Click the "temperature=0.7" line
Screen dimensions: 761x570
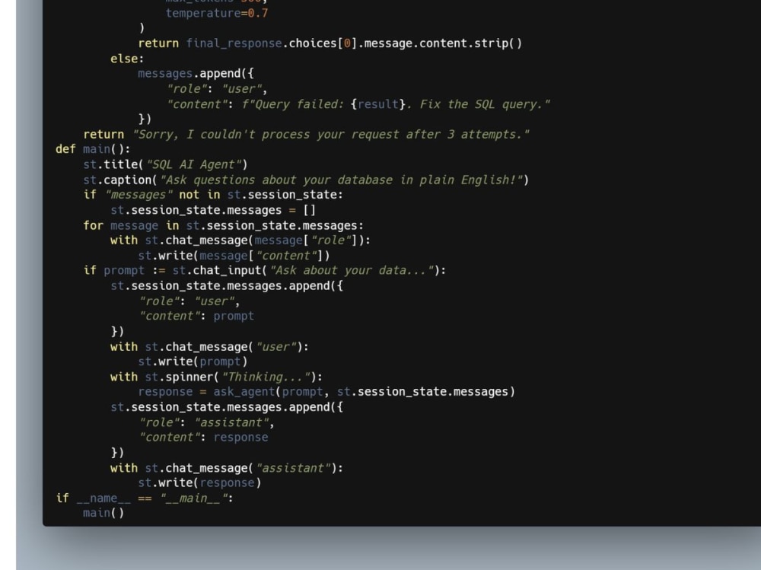pos(216,13)
